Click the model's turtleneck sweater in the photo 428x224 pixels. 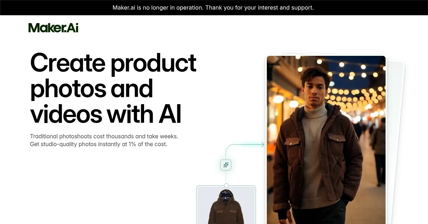(x=316, y=142)
